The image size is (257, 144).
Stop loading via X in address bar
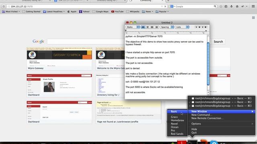[x=165, y=6]
